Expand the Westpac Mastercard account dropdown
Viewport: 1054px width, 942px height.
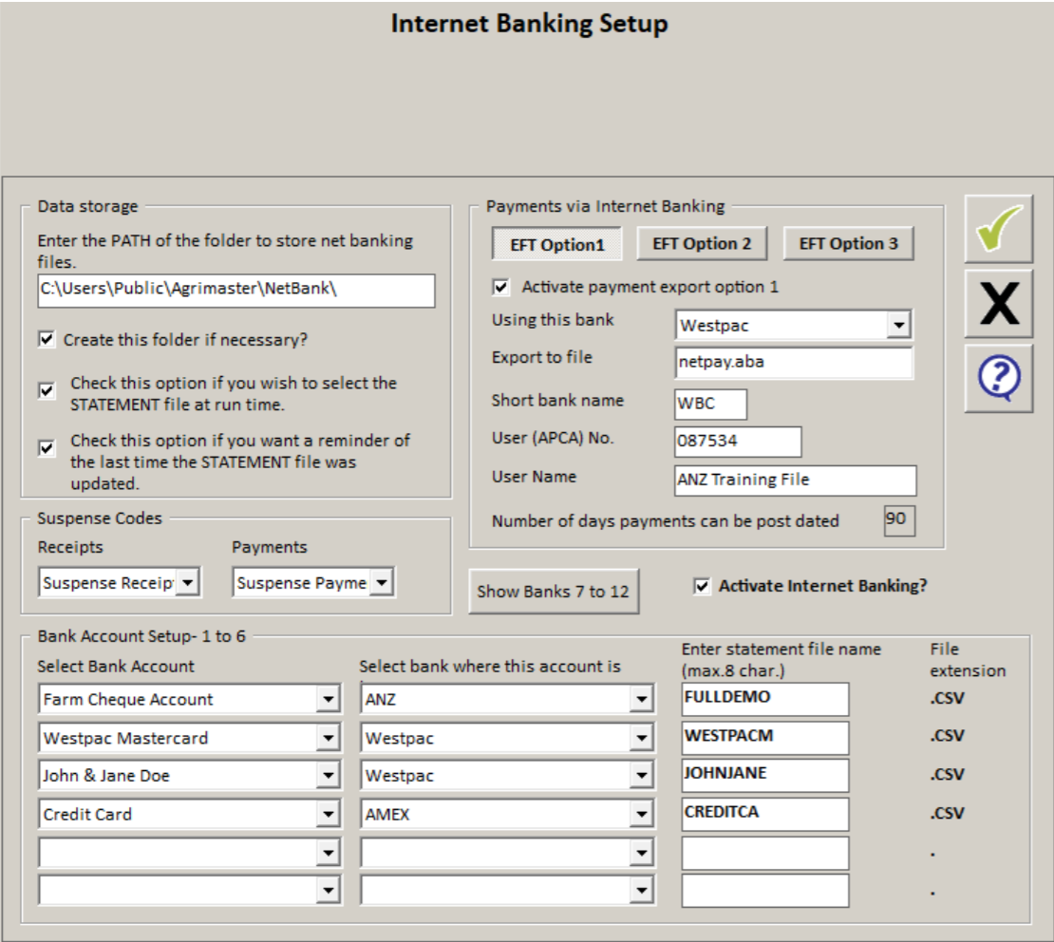tap(328, 738)
